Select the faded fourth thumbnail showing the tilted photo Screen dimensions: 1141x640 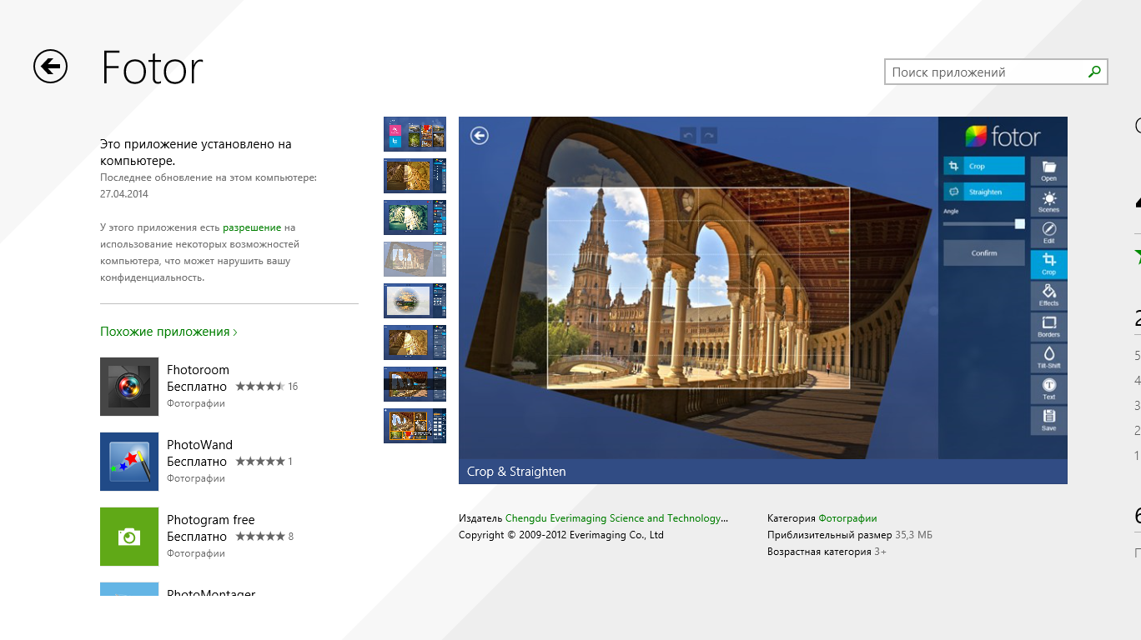(x=415, y=259)
